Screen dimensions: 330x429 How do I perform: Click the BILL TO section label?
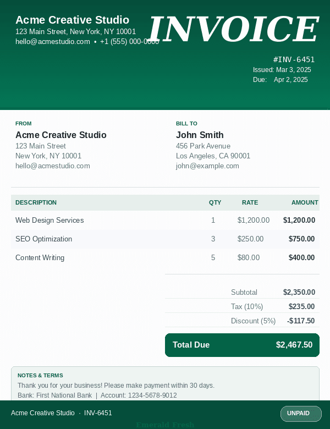tap(186, 123)
